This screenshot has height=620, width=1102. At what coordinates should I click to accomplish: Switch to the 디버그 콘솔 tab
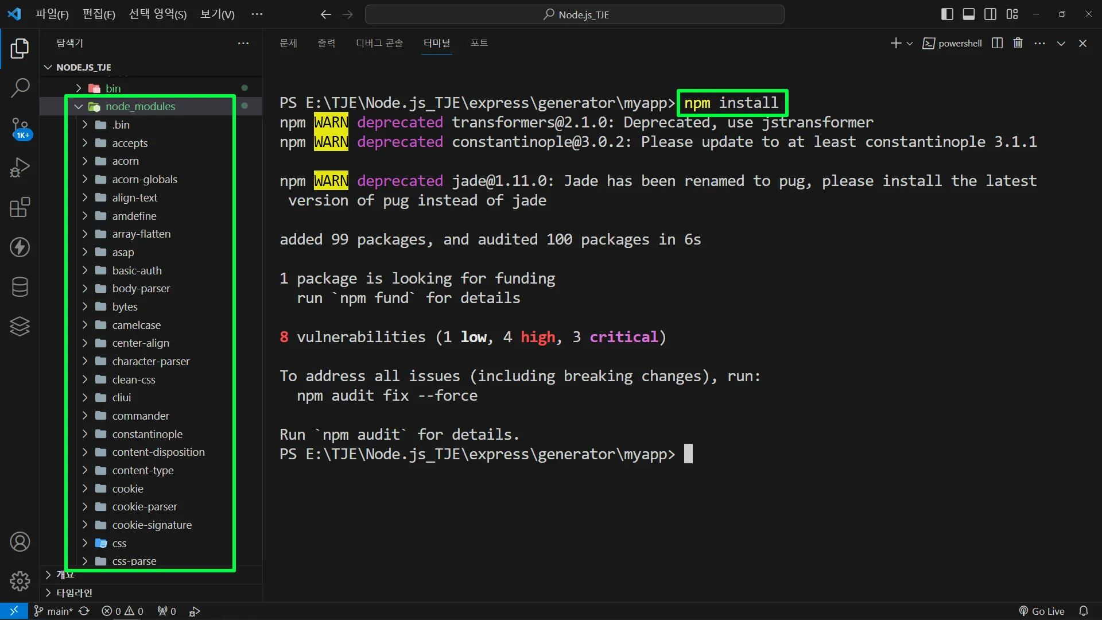[379, 43]
